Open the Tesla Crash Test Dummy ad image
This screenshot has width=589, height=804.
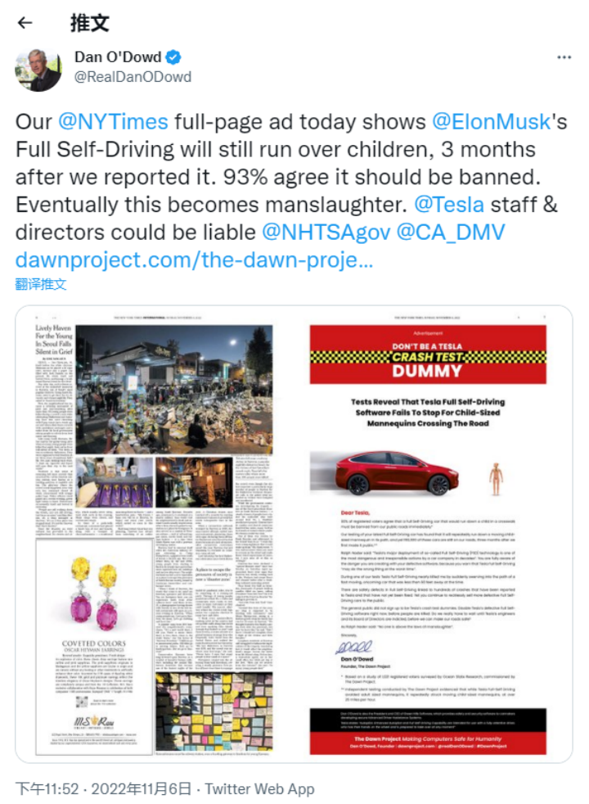click(x=428, y=535)
